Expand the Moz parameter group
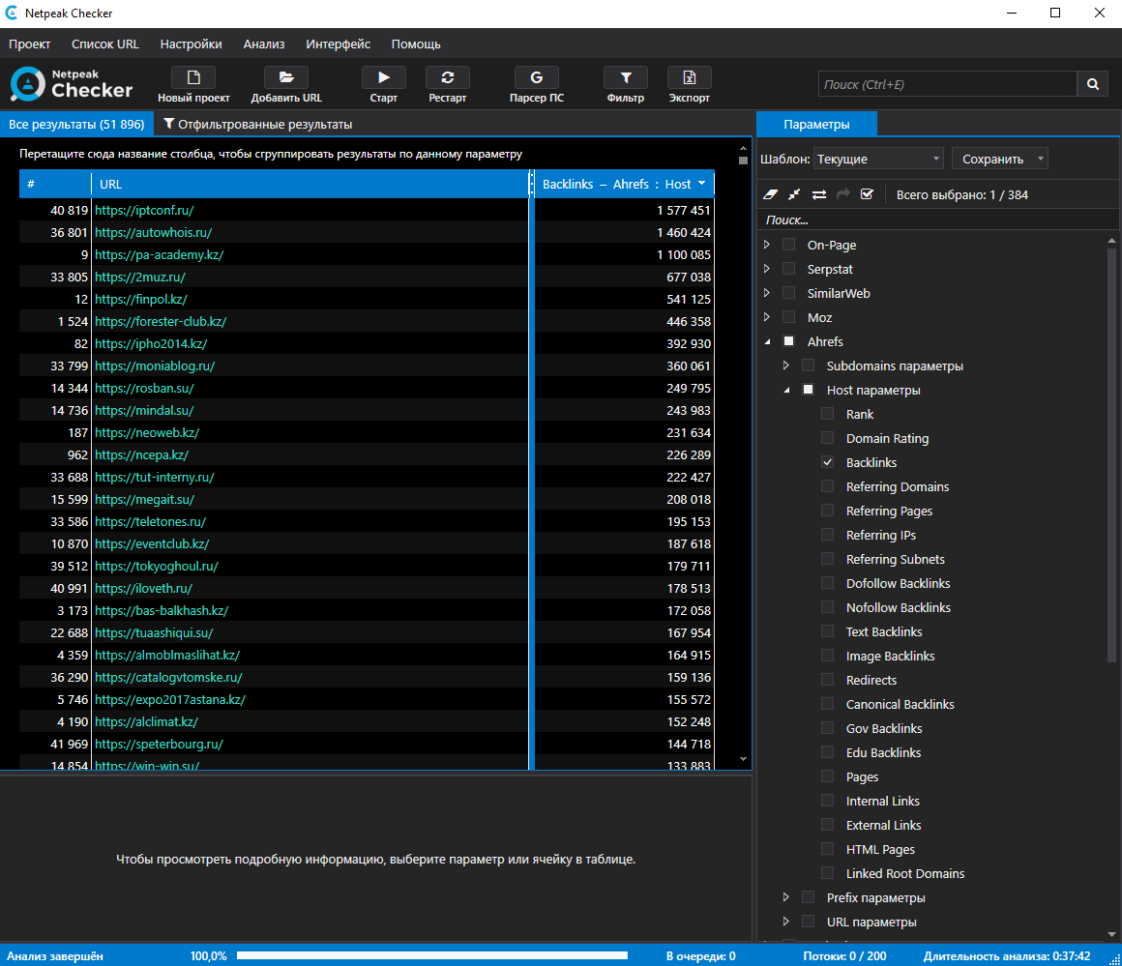The image size is (1122, 966). (x=767, y=317)
